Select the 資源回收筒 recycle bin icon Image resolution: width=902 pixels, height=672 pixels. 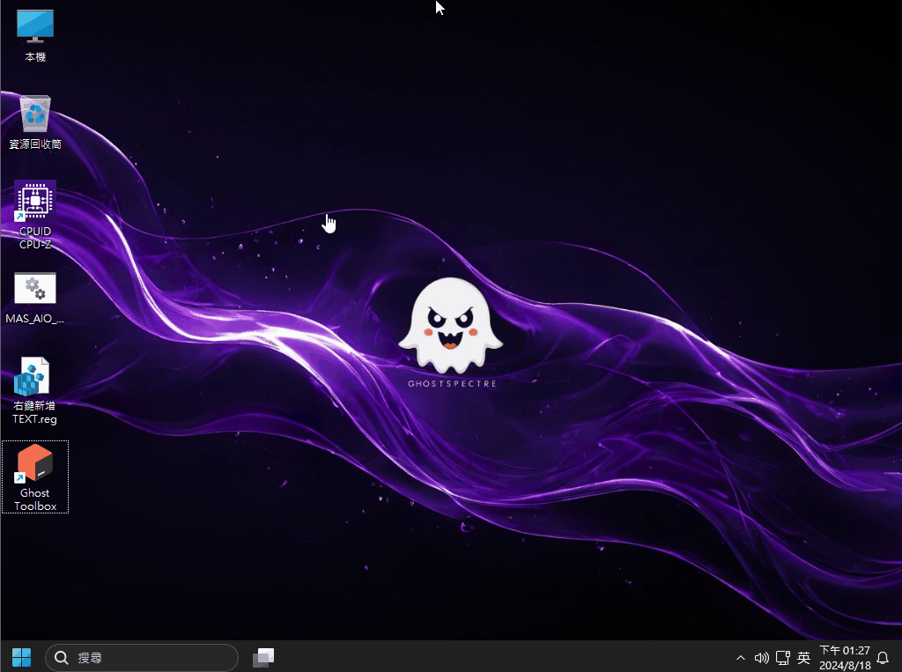point(35,114)
